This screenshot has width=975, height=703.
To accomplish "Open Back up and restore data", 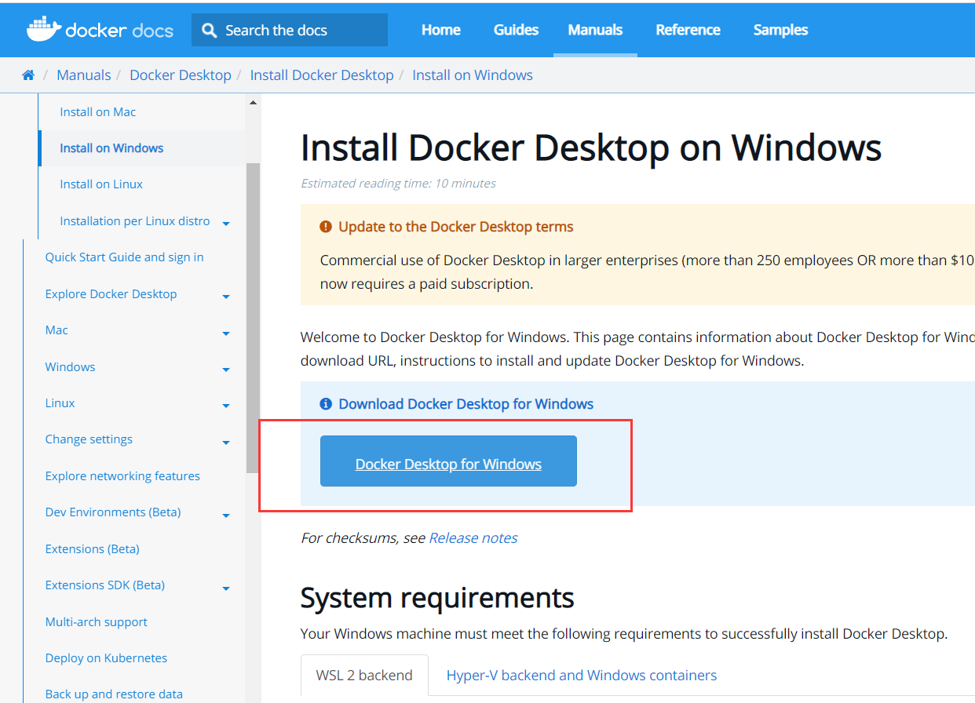I will tap(114, 694).
